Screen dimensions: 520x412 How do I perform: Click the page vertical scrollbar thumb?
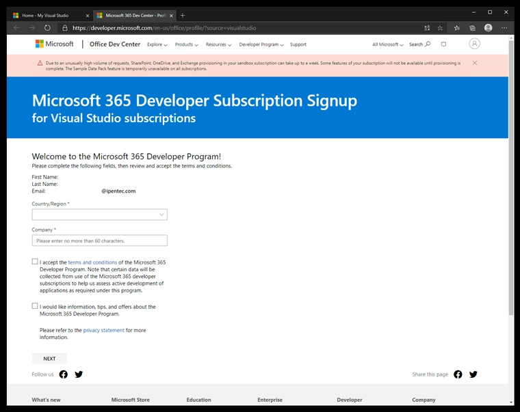tap(511, 178)
